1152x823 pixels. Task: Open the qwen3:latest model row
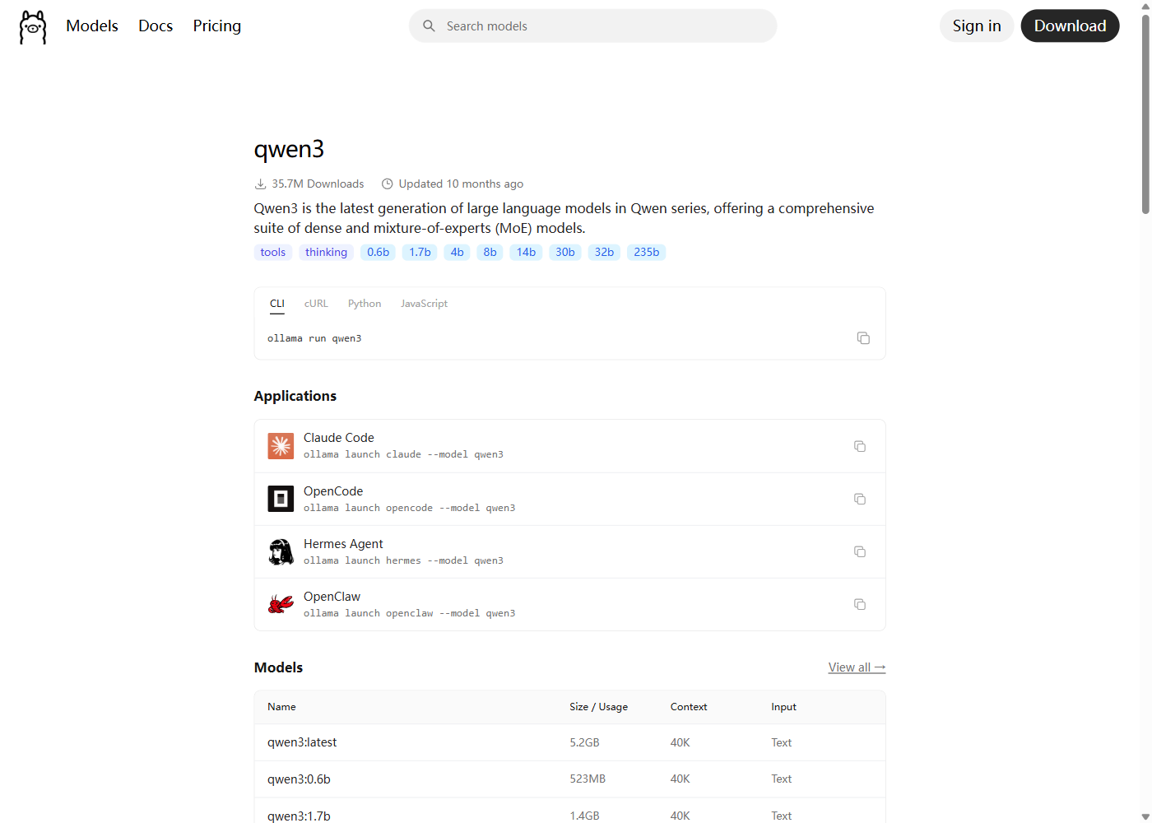click(569, 742)
